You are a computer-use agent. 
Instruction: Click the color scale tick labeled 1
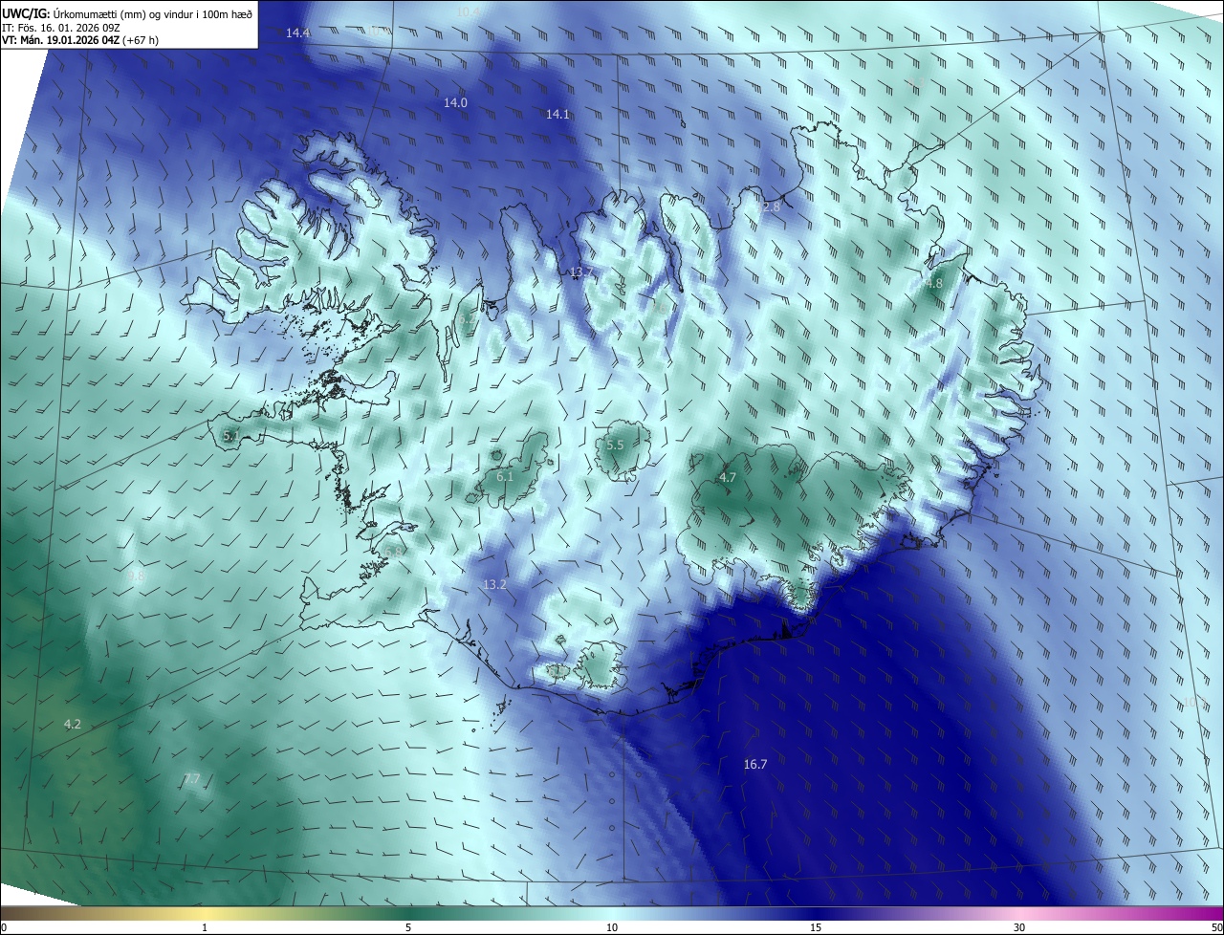(205, 927)
